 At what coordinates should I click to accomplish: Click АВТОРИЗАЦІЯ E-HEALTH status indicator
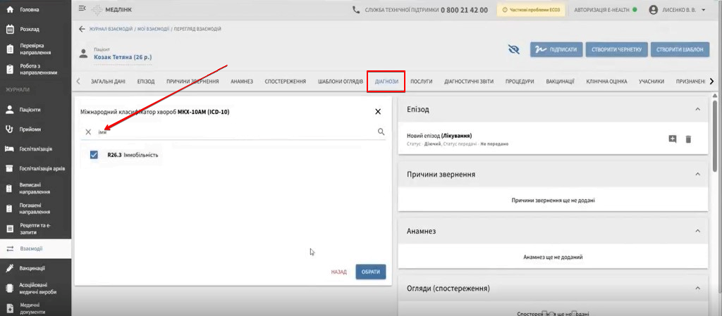pyautogui.click(x=606, y=10)
